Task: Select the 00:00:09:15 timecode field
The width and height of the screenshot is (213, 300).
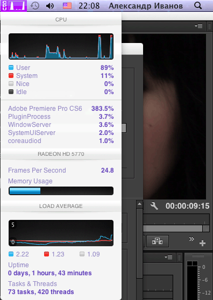Action: pos(187,206)
